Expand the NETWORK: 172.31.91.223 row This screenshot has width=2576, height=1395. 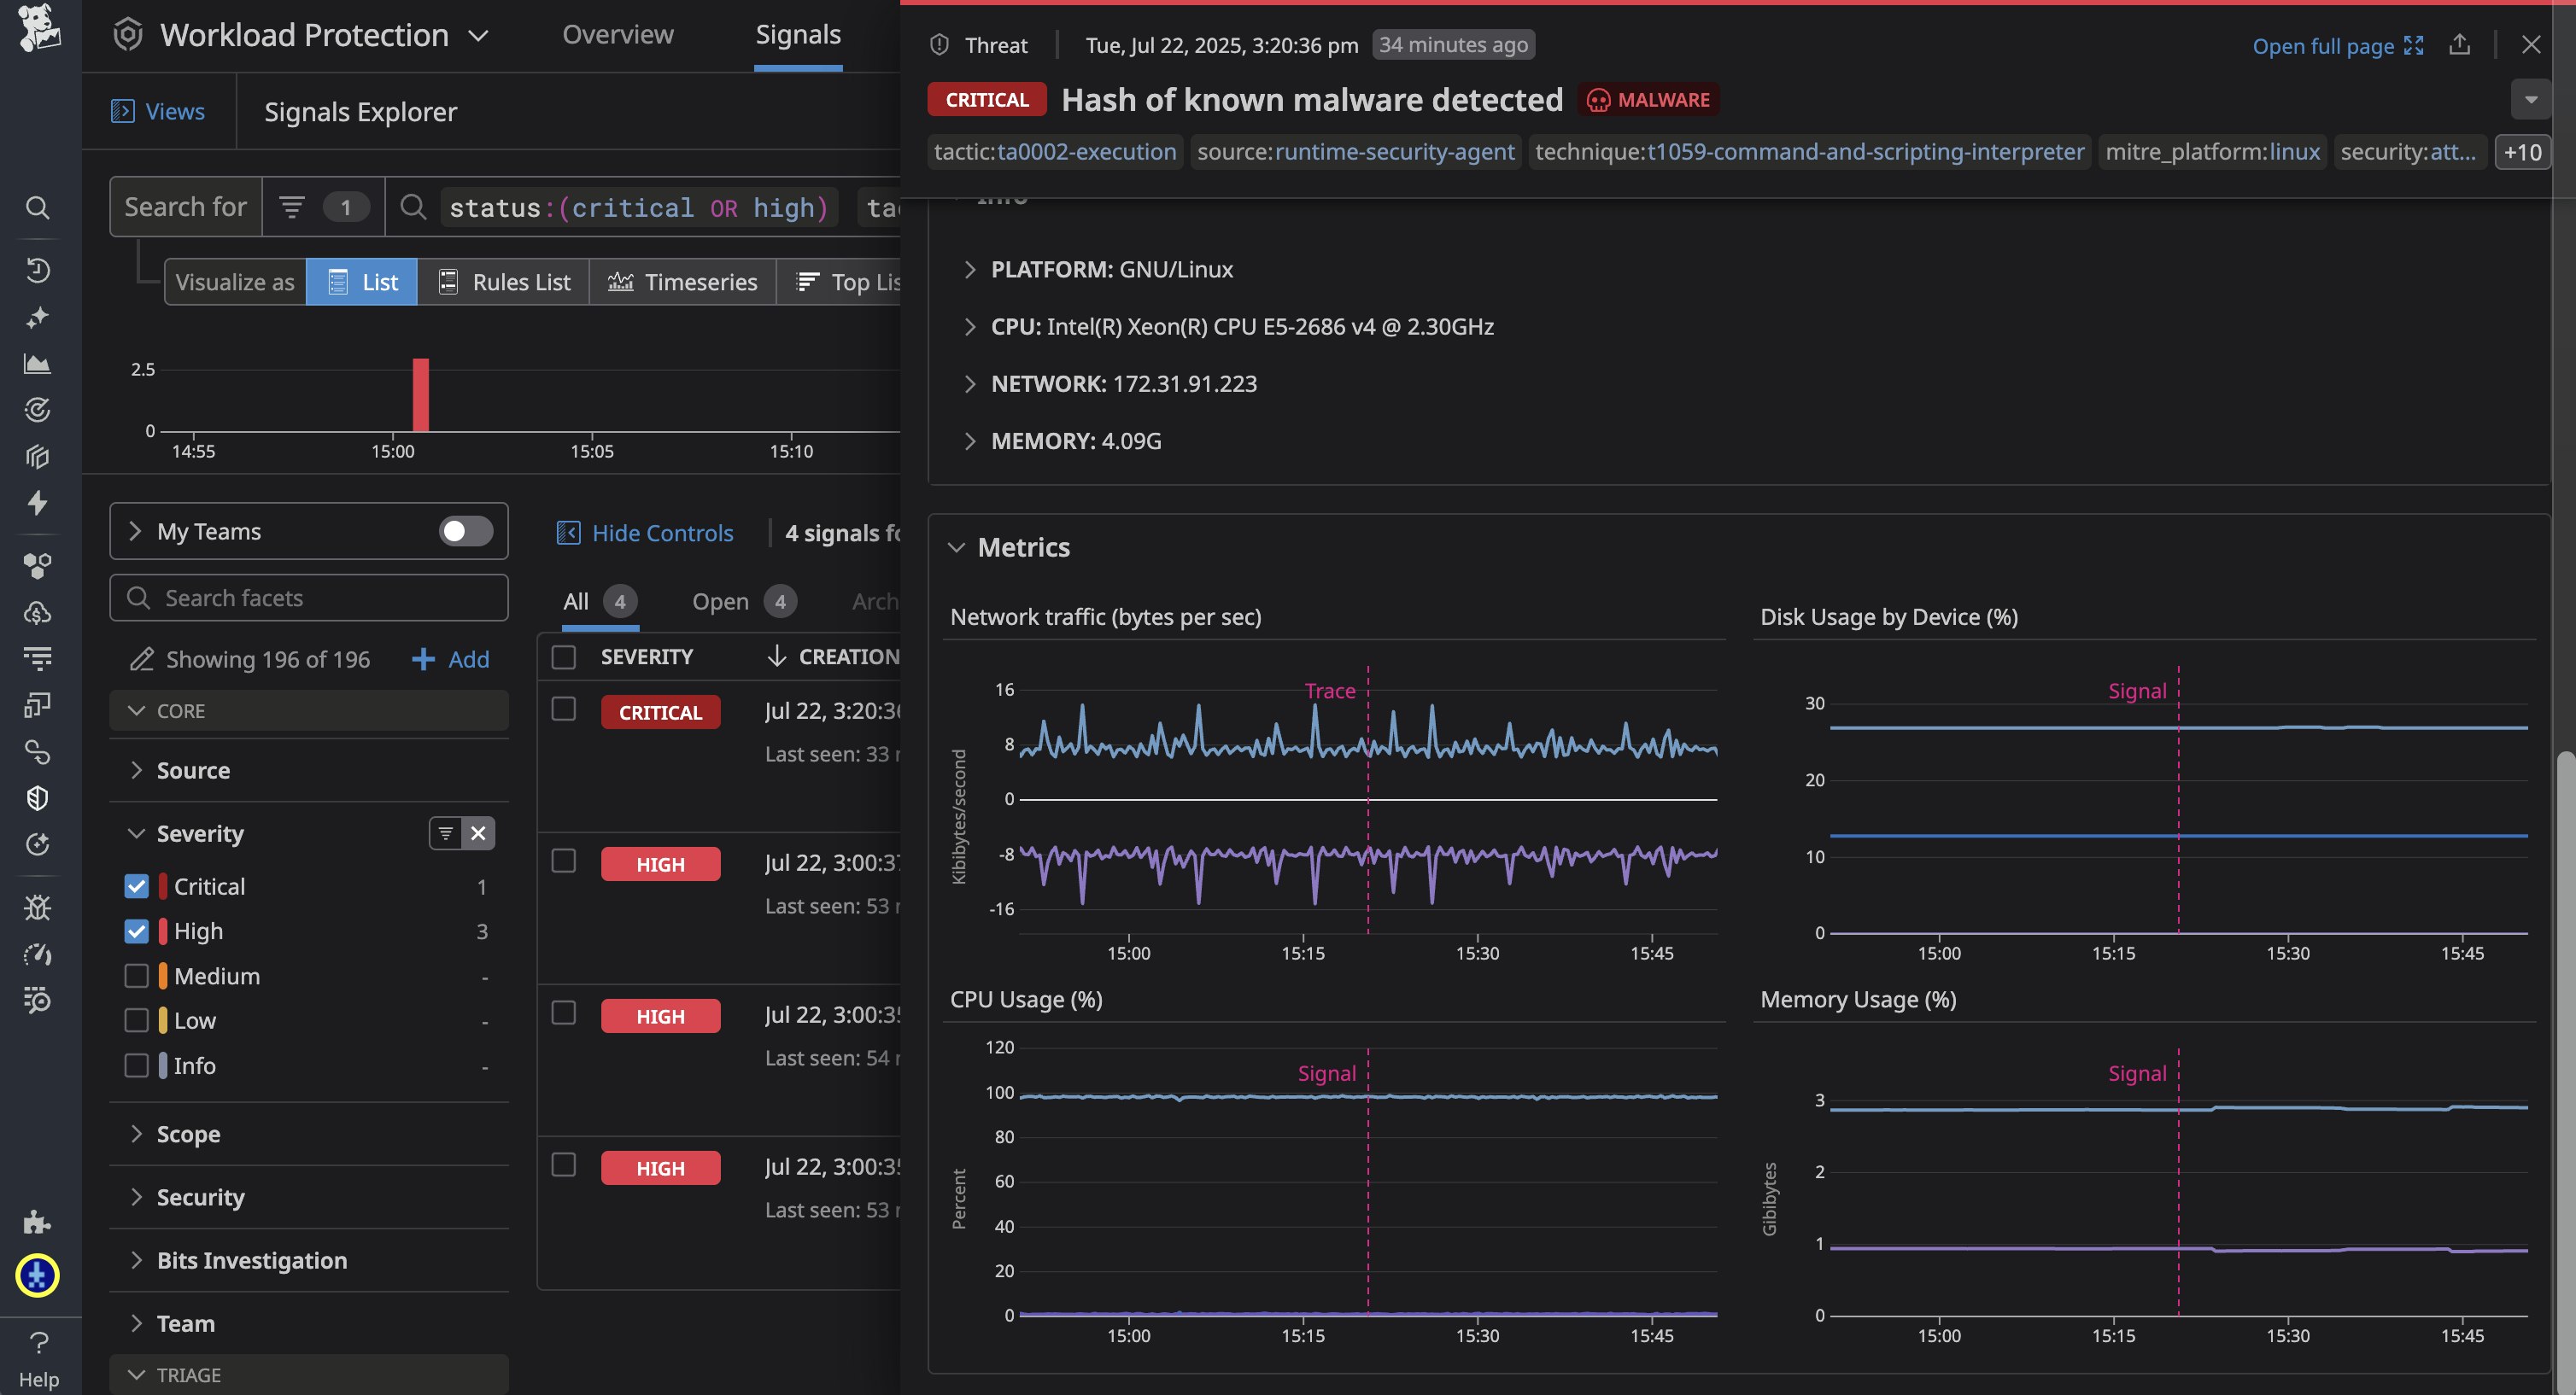[x=969, y=383]
